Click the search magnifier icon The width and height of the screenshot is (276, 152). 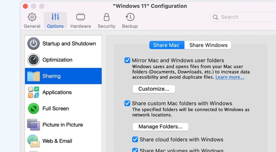click(x=215, y=17)
